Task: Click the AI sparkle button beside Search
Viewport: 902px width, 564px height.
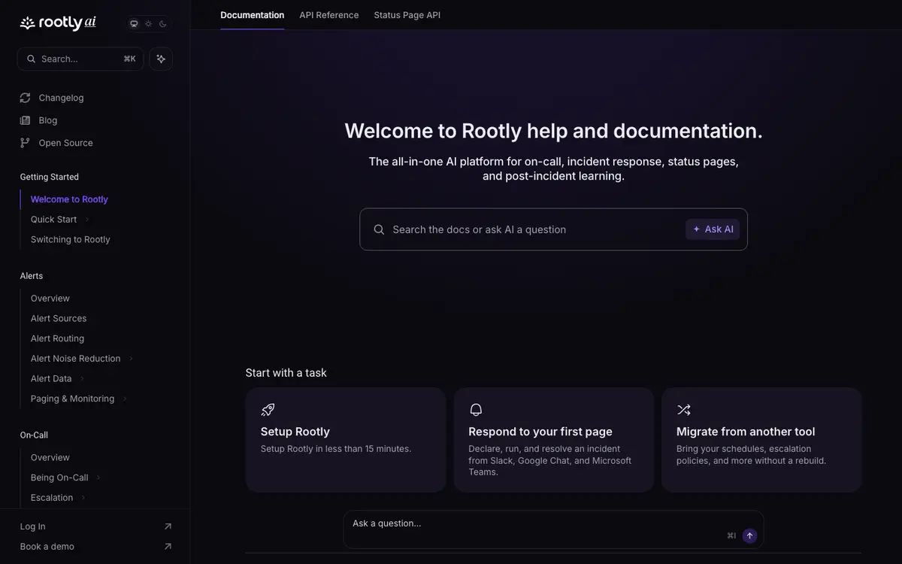Action: click(161, 59)
